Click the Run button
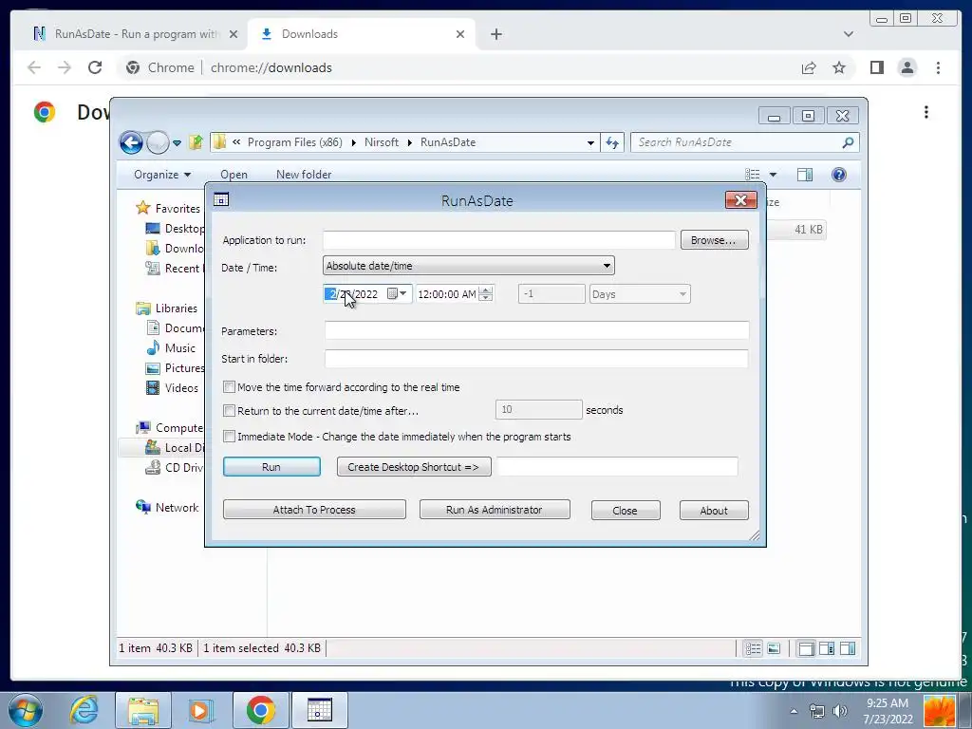 point(271,467)
